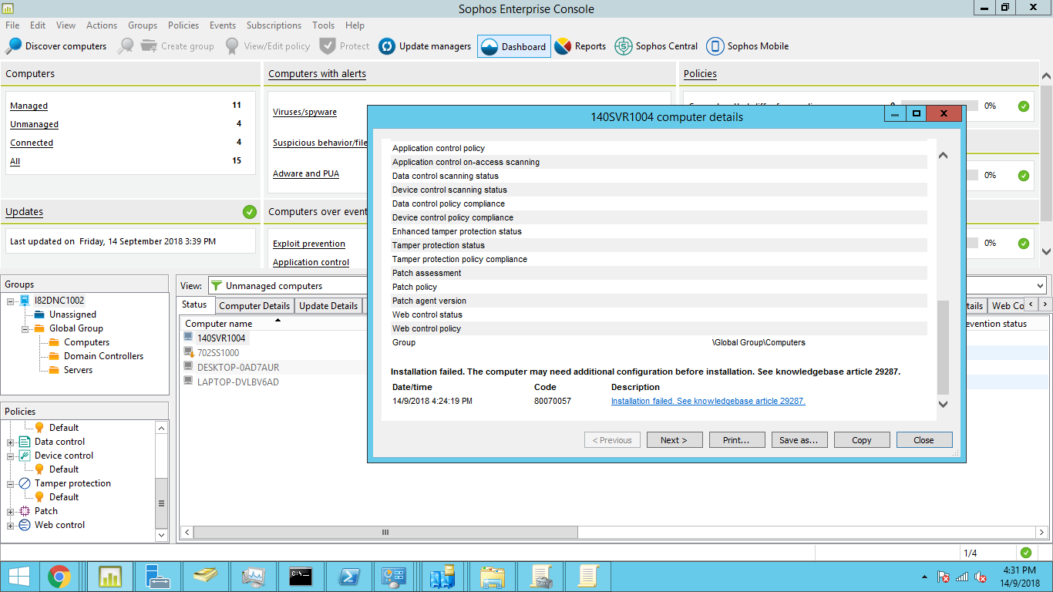
Task: Click the Copy button
Action: 862,440
